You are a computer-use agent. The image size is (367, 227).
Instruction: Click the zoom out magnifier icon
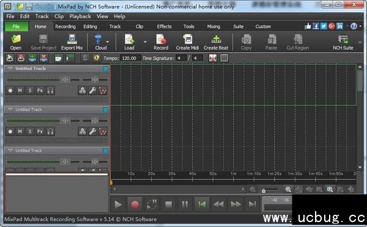click(253, 189)
